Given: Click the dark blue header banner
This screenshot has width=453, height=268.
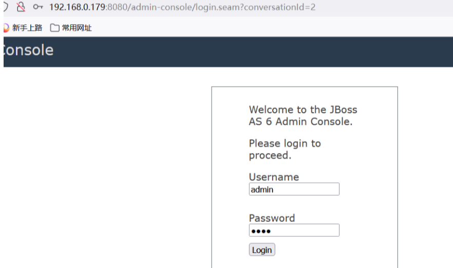Looking at the screenshot, I should pos(257,51).
